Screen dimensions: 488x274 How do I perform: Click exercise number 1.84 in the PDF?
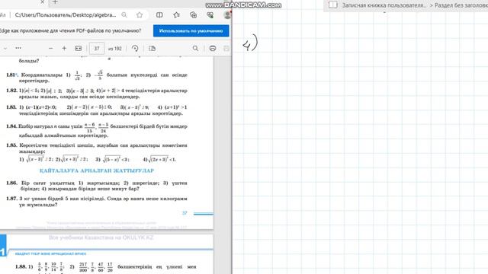click(11, 126)
